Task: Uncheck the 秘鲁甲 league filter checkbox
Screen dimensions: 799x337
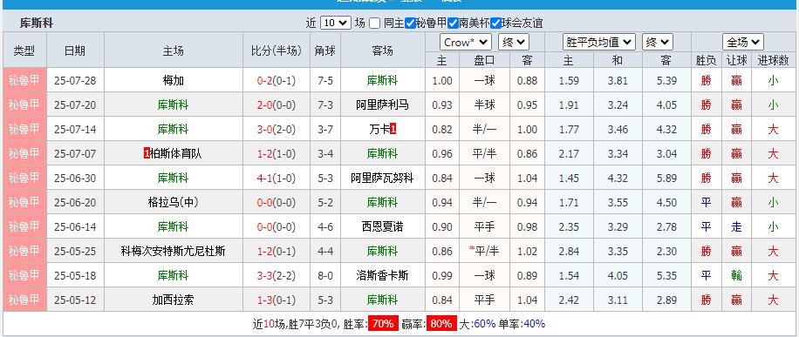Action: coord(410,23)
